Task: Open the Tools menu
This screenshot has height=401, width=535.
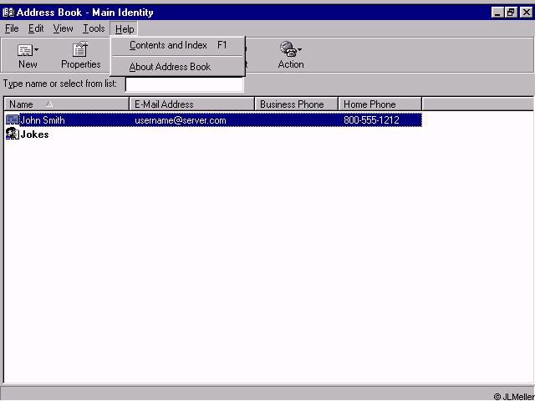Action: [x=94, y=28]
